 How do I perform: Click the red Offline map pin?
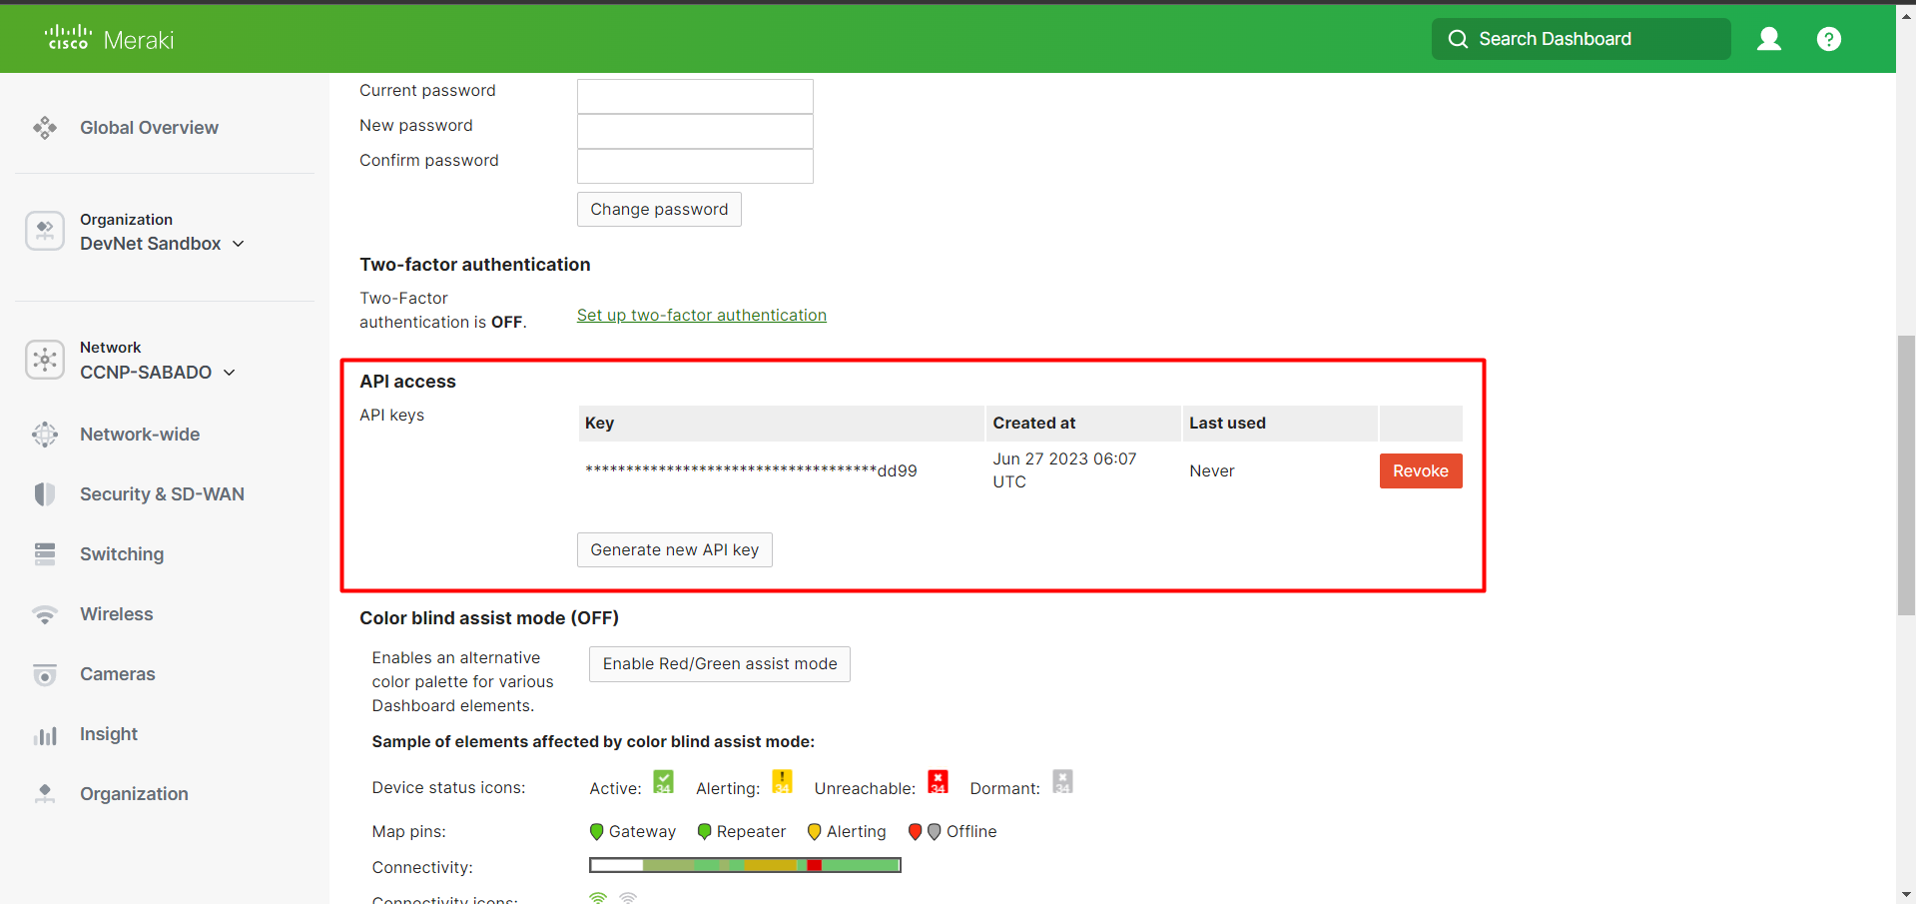915,832
